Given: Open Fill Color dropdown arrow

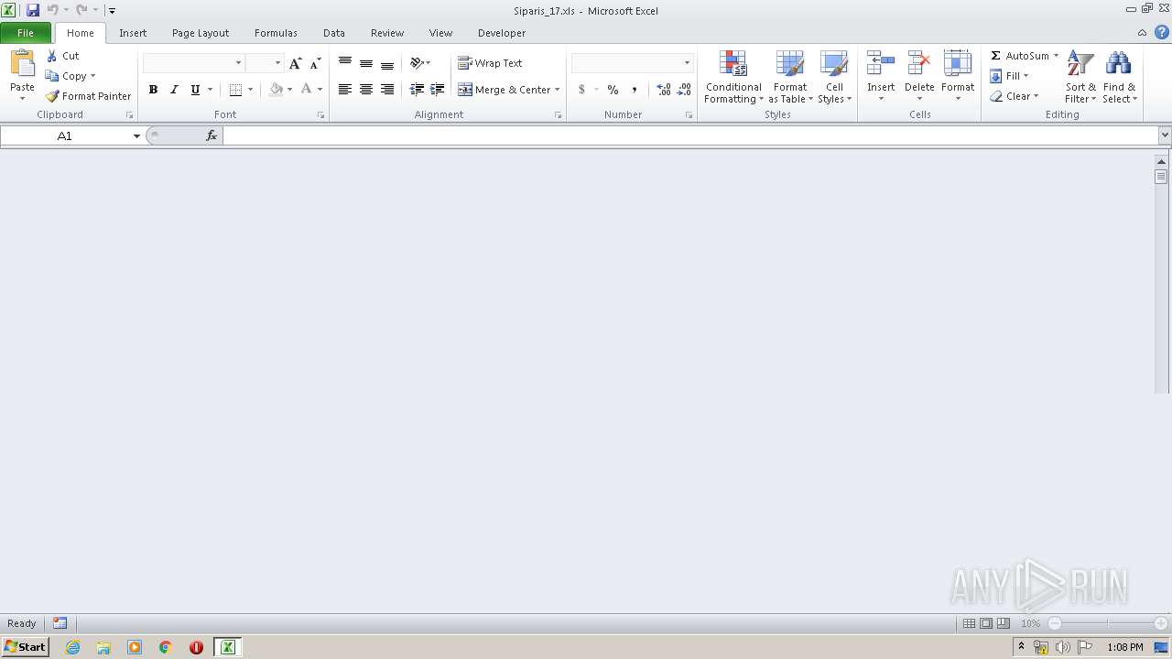Looking at the screenshot, I should tap(289, 90).
